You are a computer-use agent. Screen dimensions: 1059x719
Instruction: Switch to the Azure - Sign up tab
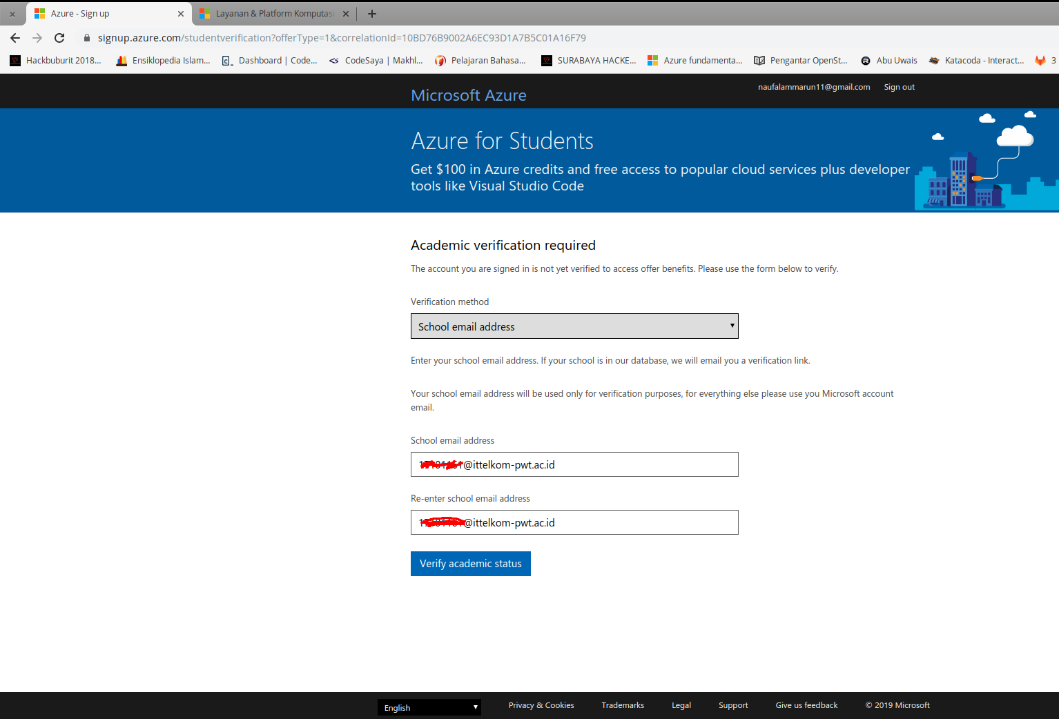point(108,14)
